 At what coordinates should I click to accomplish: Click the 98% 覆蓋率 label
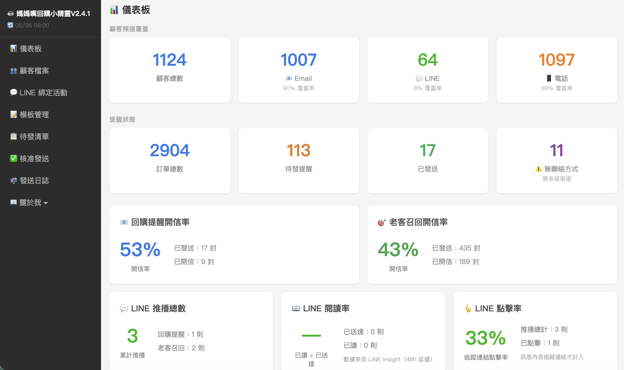557,88
